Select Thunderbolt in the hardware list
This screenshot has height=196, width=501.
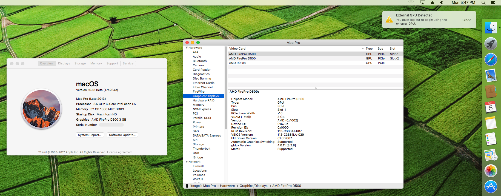(202, 149)
